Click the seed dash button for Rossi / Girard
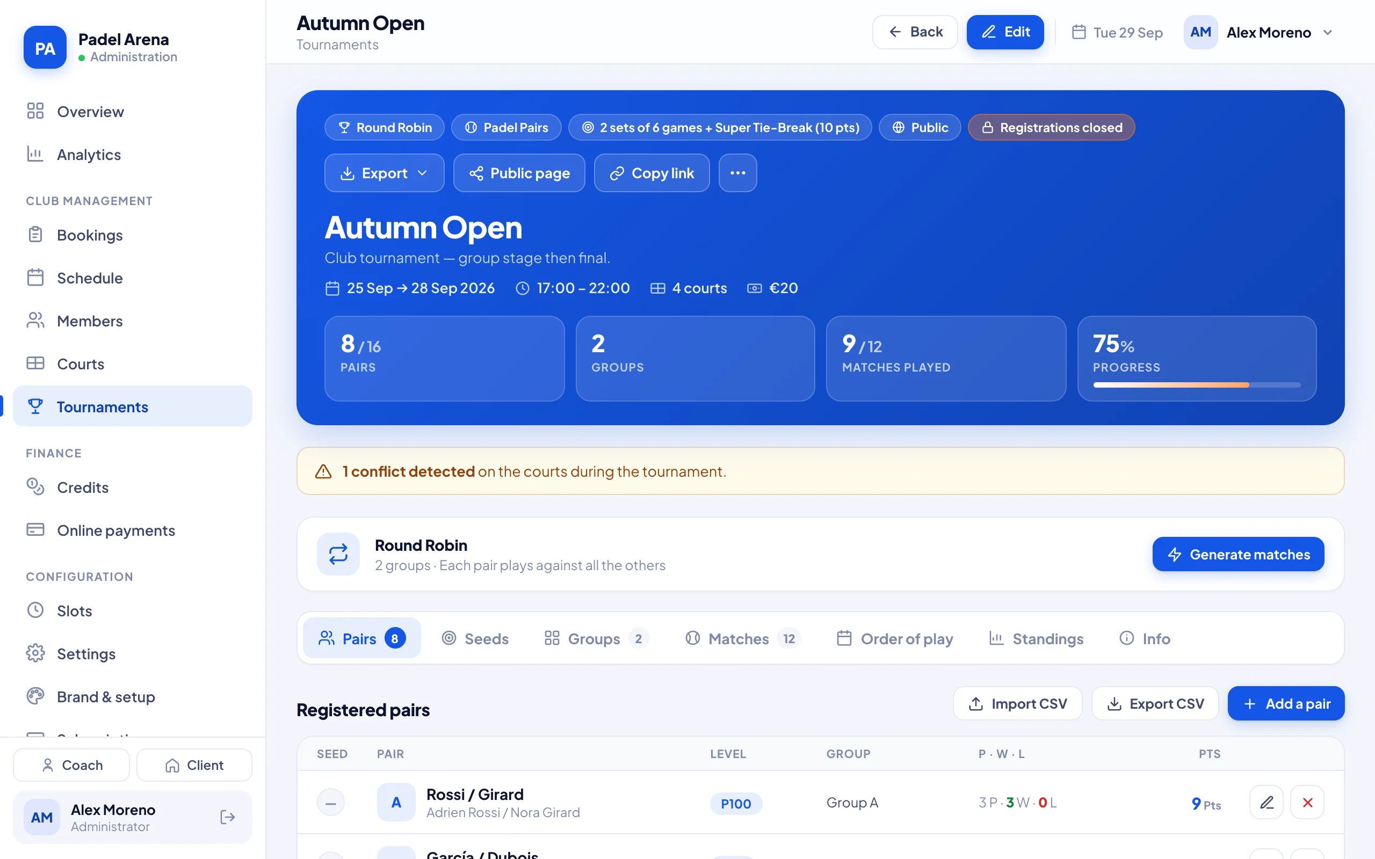The width and height of the screenshot is (1375, 859). (331, 803)
